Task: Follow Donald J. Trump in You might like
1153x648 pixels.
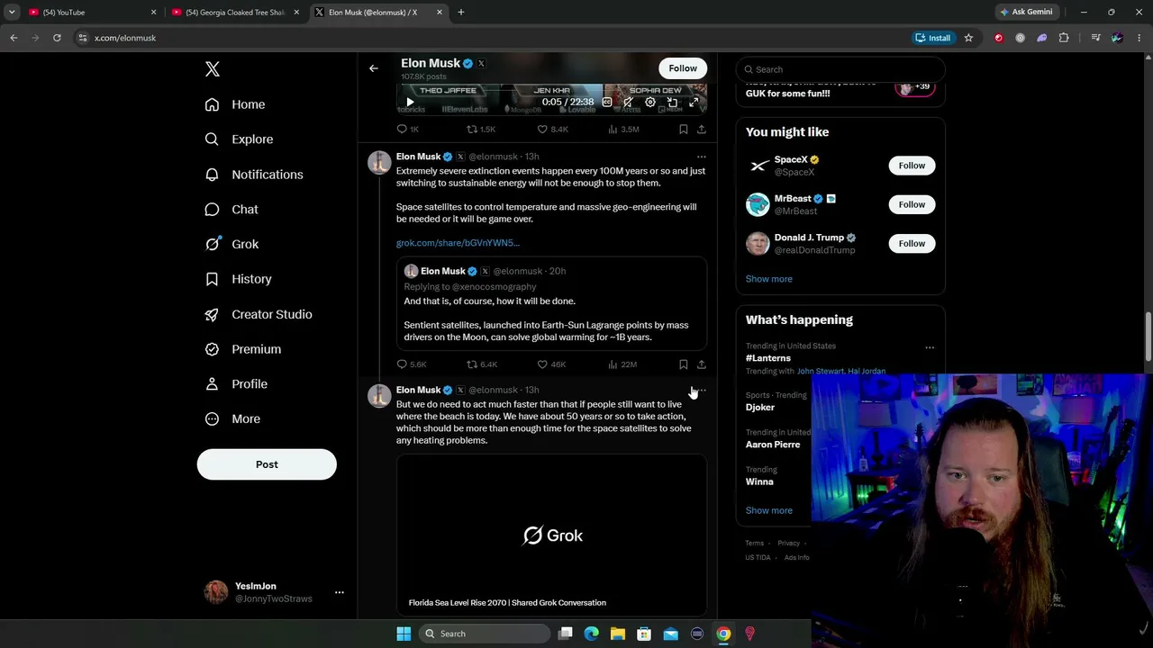Action: 912,243
